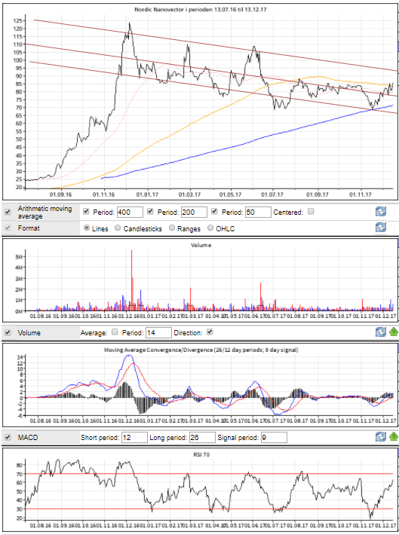Click the MACD Signal period field
Viewport: 399px width, 535px height.
click(x=274, y=437)
